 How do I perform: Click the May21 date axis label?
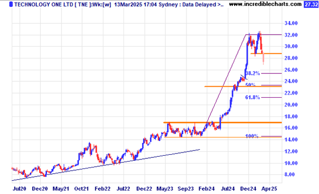61,189
